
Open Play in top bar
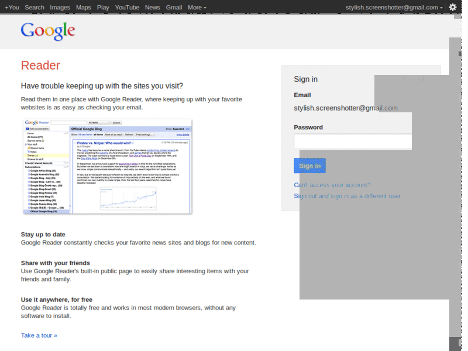103,8
